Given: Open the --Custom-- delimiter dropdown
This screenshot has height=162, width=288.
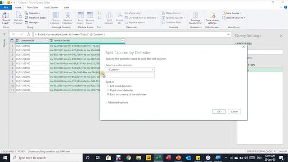Looking at the screenshot, I should pos(130,69).
